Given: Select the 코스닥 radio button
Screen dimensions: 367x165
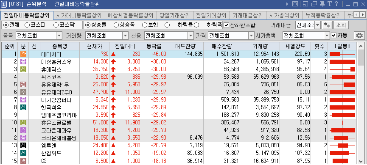Looking at the screenshot, I should pos(56,25).
